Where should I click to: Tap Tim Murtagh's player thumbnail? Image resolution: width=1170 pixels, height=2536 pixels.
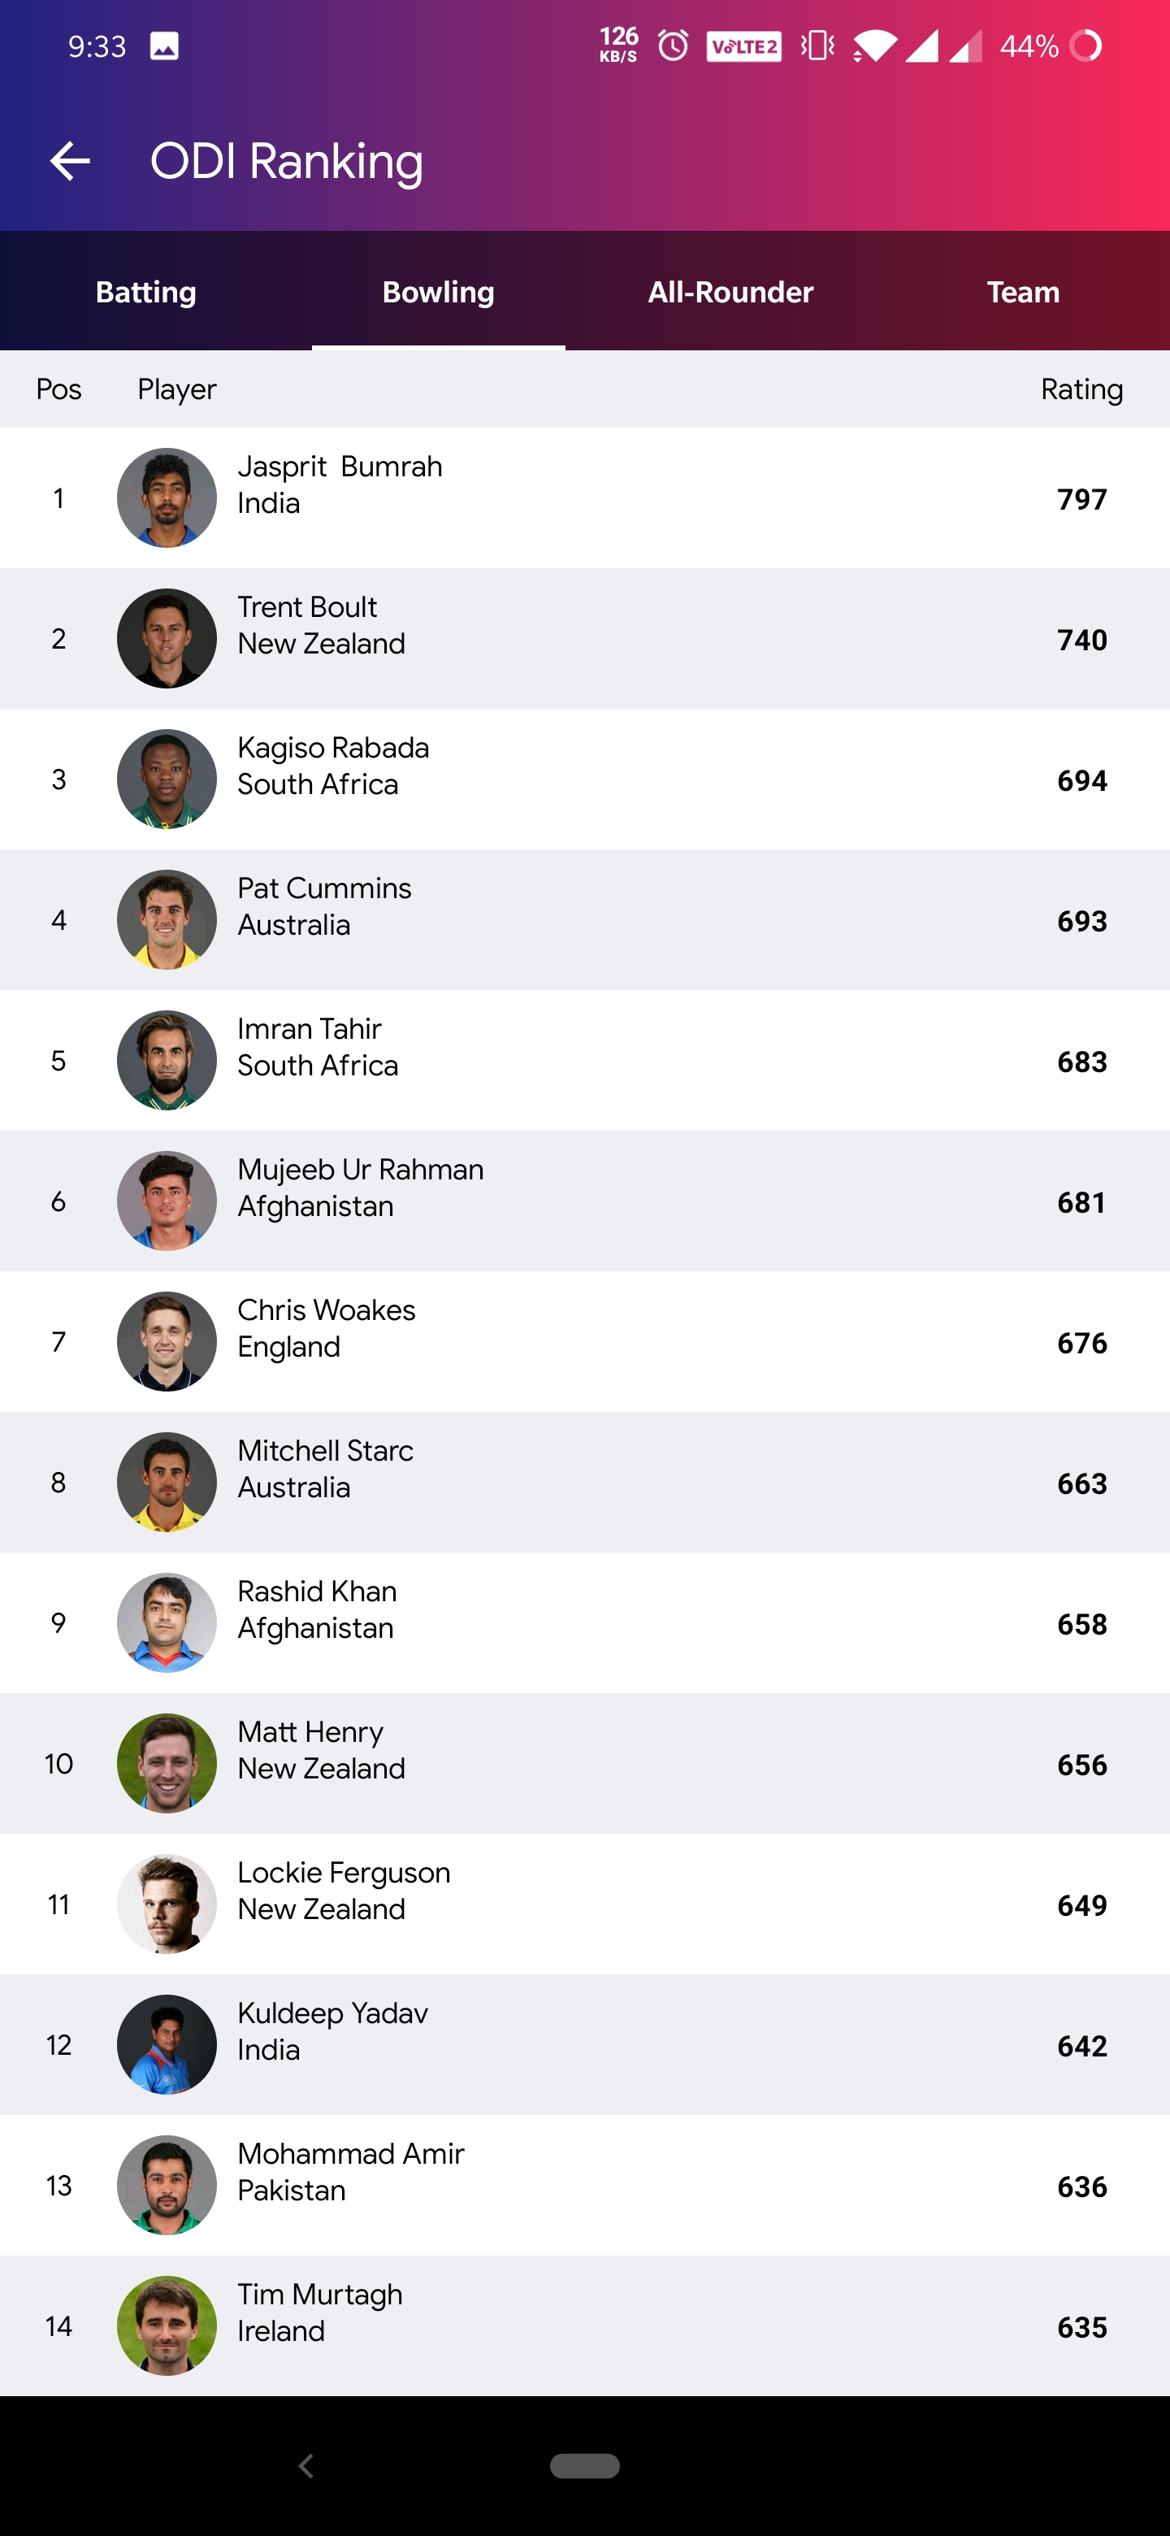(x=167, y=2325)
